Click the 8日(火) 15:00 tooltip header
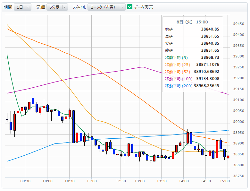The height and width of the screenshot is (191, 250). pyautogui.click(x=192, y=22)
